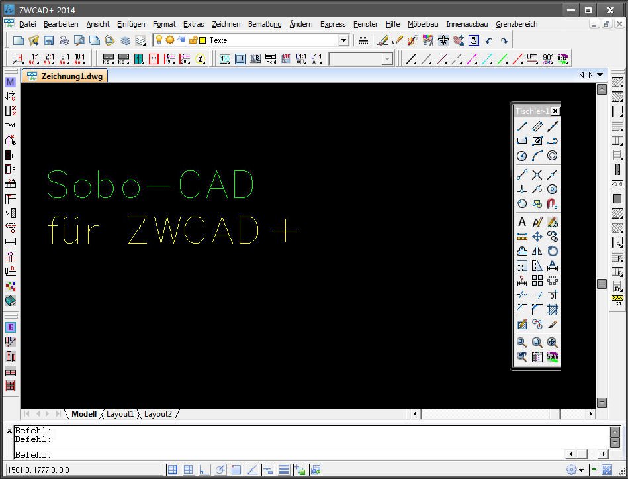Select the green solid line type
Screen dimensions: 628x479
click(502, 59)
